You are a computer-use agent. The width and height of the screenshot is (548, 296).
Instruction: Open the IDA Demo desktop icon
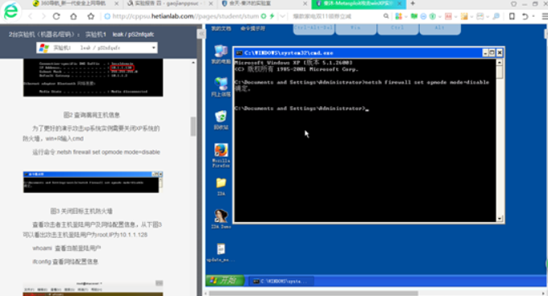[221, 219]
